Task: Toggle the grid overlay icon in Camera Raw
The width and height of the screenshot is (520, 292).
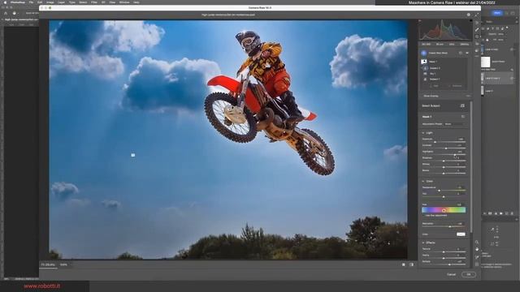Action: (477, 264)
